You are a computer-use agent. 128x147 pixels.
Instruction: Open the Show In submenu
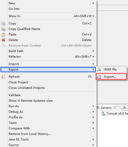coord(52,16)
